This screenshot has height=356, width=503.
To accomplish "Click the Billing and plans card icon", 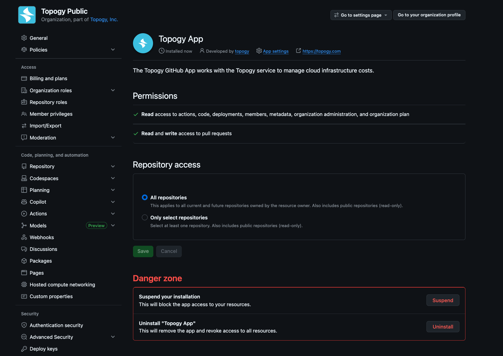I will pos(24,78).
